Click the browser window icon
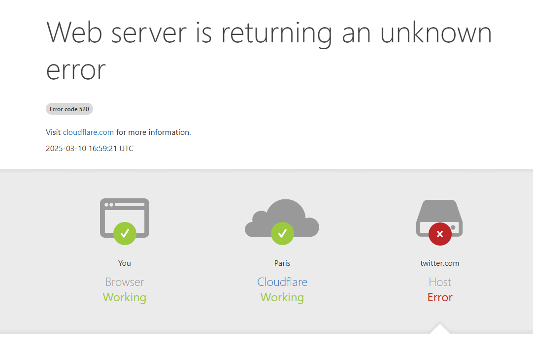 125,212
